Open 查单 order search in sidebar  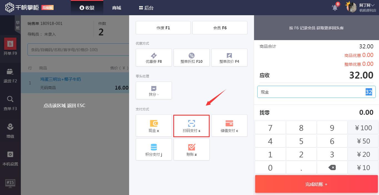coord(10,103)
